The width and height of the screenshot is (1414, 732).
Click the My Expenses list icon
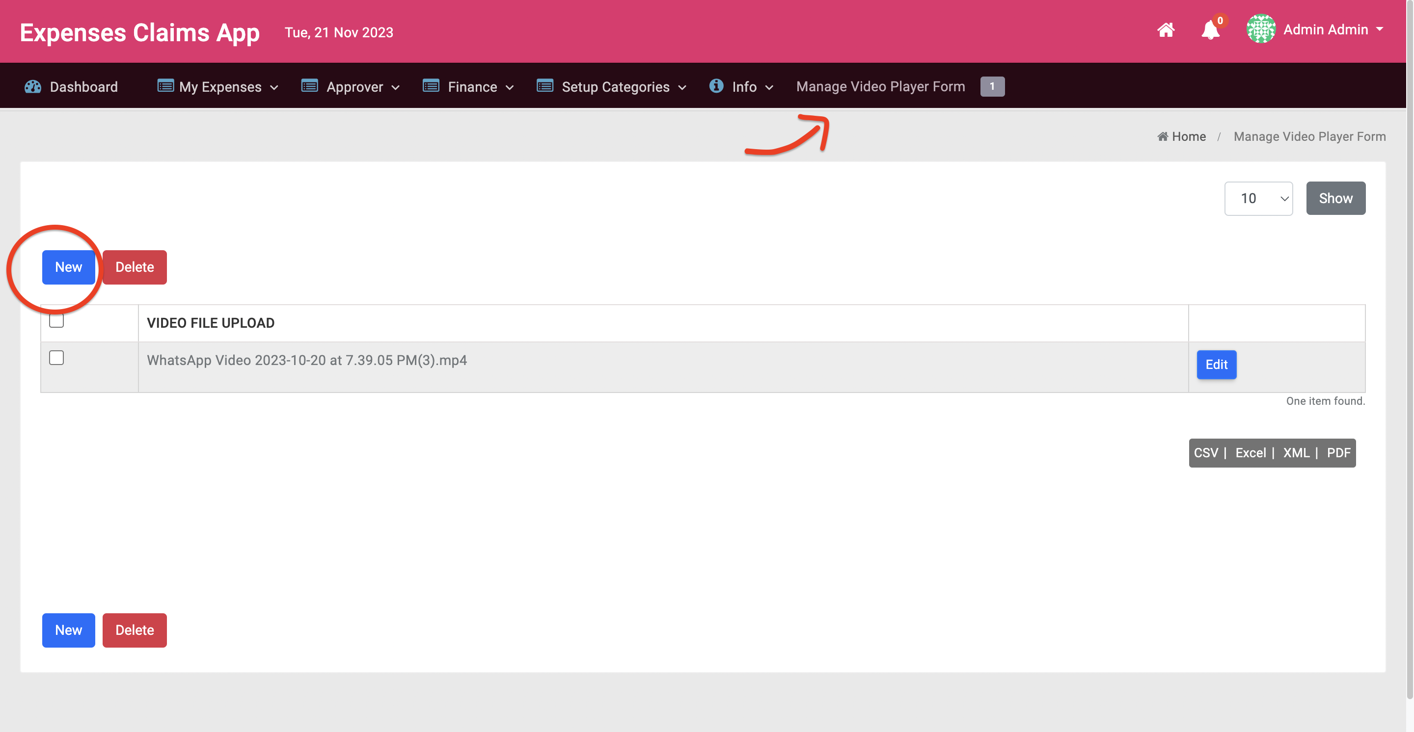[x=165, y=86]
